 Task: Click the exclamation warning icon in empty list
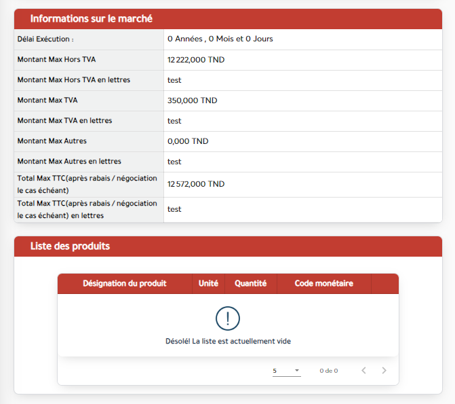point(228,318)
